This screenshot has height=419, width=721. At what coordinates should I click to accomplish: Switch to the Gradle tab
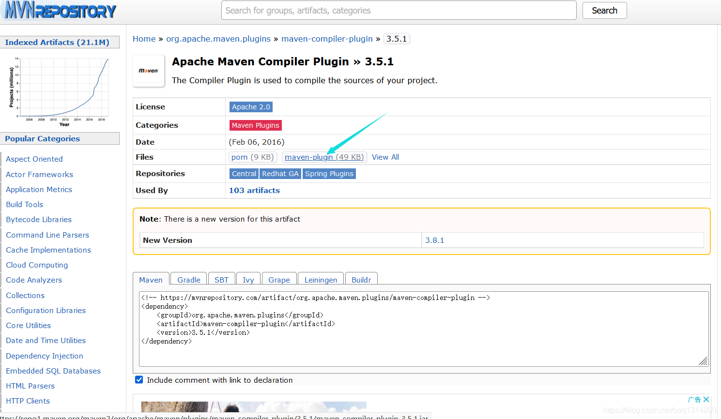coord(189,280)
